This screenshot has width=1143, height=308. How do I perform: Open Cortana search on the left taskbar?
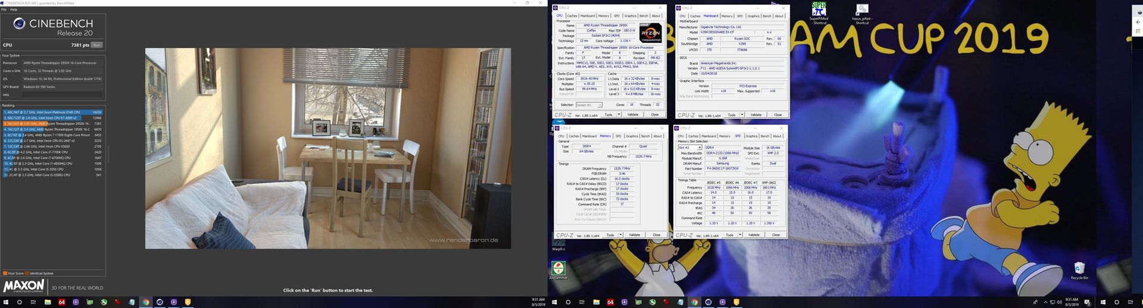pyautogui.click(x=20, y=302)
